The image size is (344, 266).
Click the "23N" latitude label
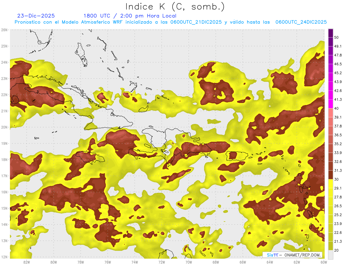[4, 78]
